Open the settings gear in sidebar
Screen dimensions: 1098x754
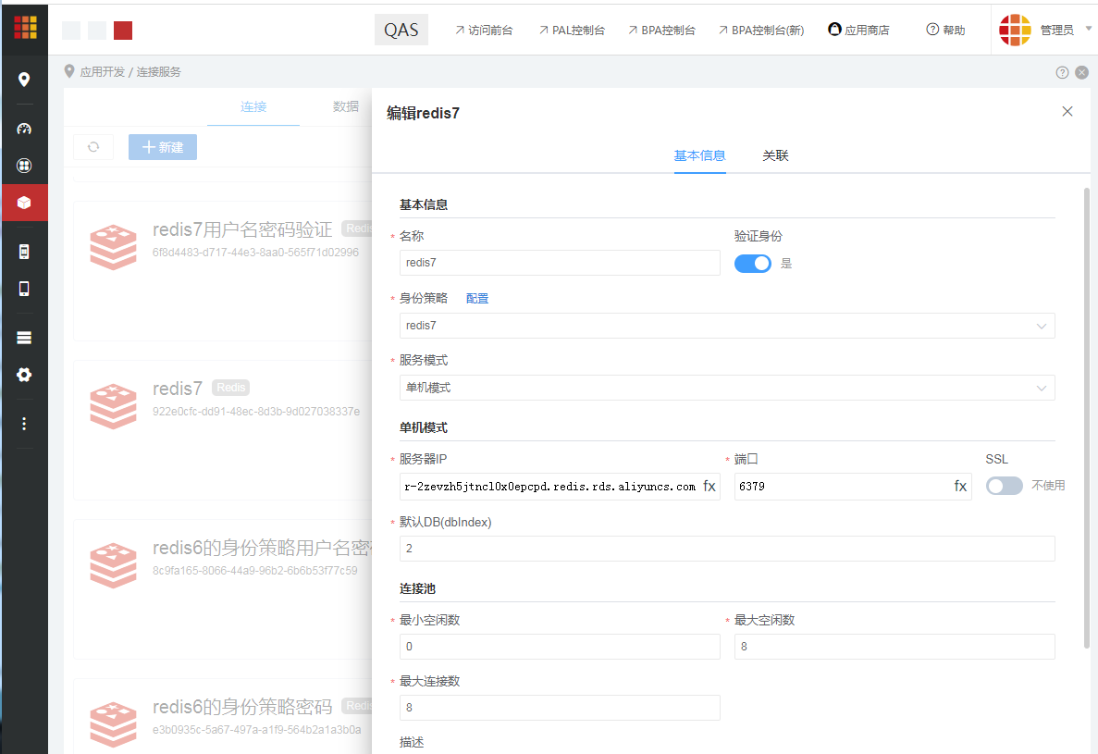(x=24, y=375)
